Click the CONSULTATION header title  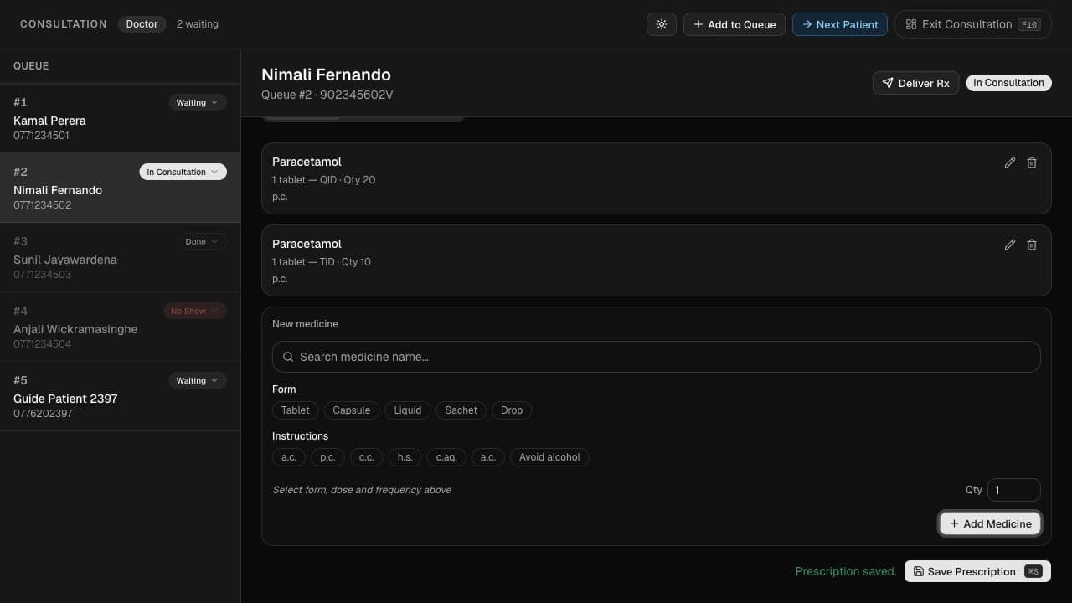64,24
